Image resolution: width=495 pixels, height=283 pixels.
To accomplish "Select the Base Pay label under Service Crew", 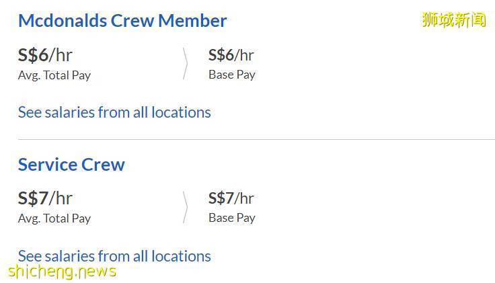I will coord(231,218).
